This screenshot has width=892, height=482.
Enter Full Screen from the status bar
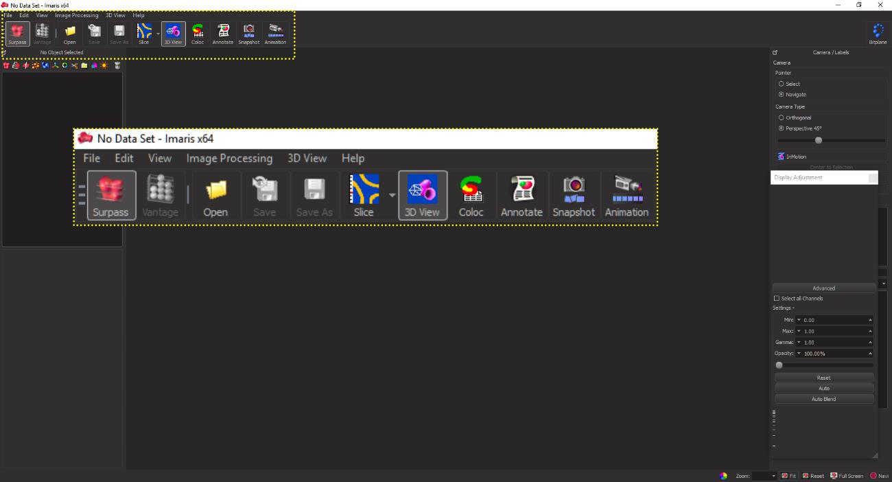point(847,476)
